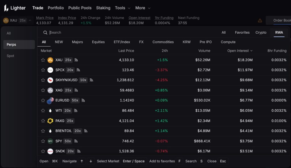This screenshot has height=168, width=291.
Task: Favorite the XAU market star
Action: point(43,60)
